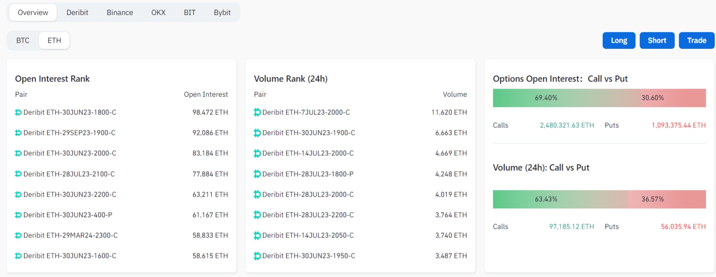This screenshot has height=277, width=716.
Task: Click the 11,620 ETH volume value
Action: coord(449,112)
